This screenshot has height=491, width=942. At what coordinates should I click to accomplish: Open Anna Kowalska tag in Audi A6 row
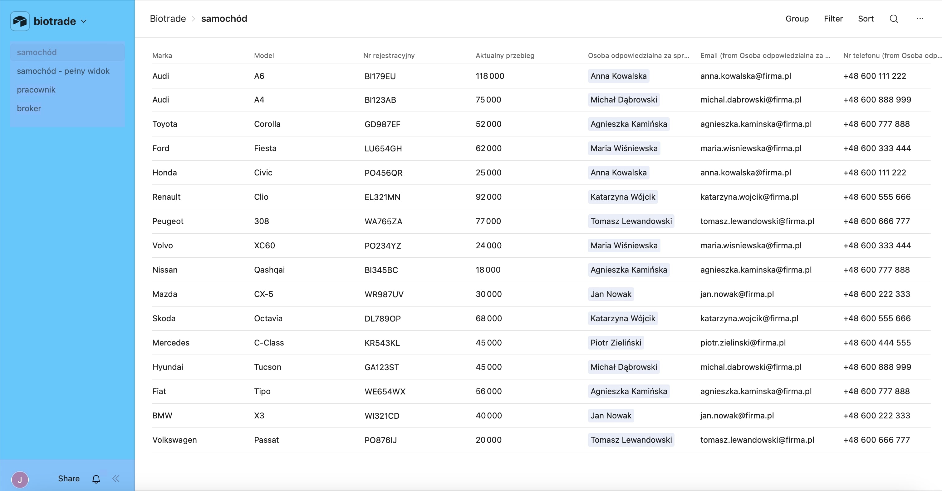pyautogui.click(x=618, y=76)
